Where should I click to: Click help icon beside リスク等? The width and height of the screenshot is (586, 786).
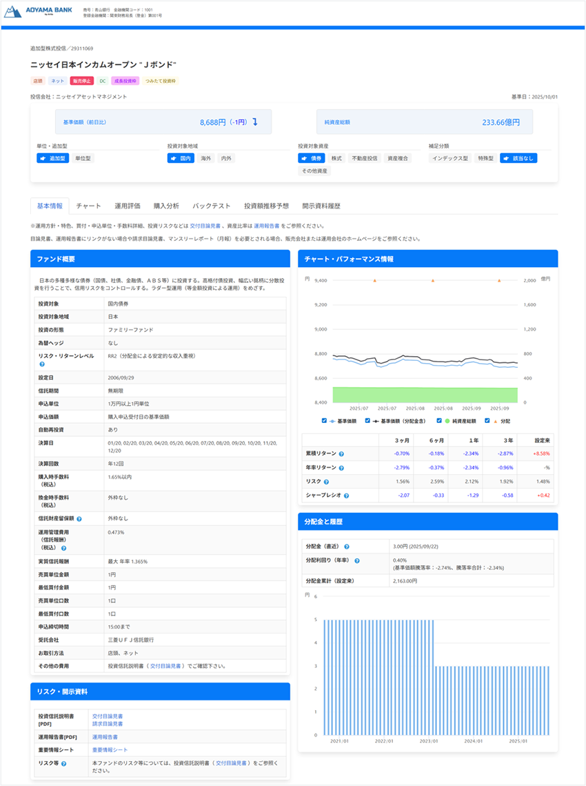coord(63,764)
